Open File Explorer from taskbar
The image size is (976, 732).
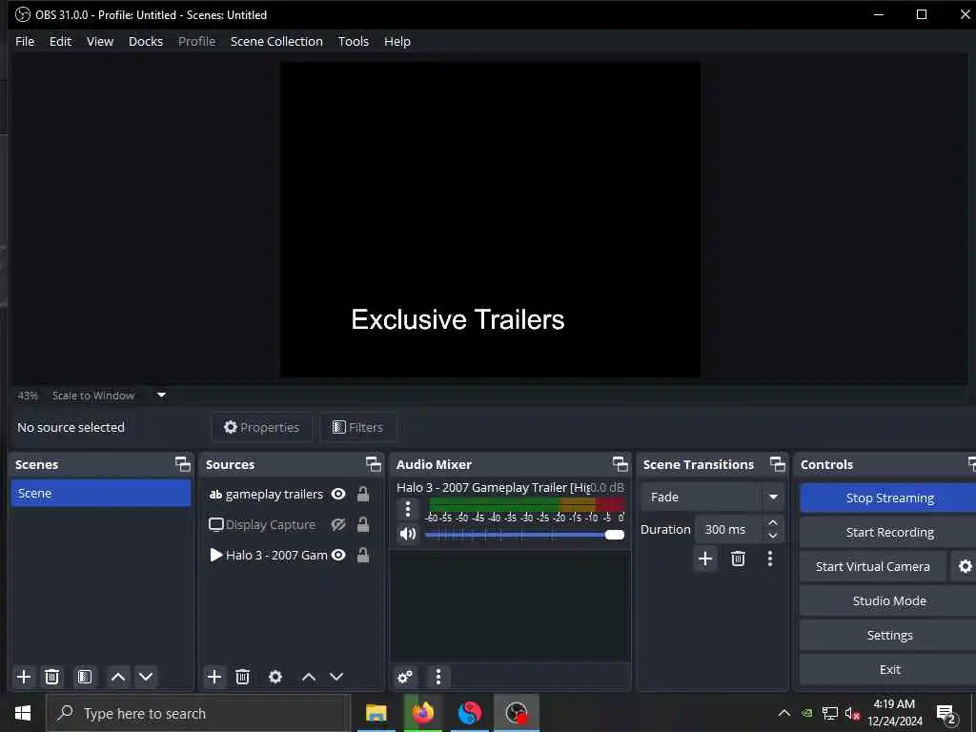pyautogui.click(x=376, y=713)
